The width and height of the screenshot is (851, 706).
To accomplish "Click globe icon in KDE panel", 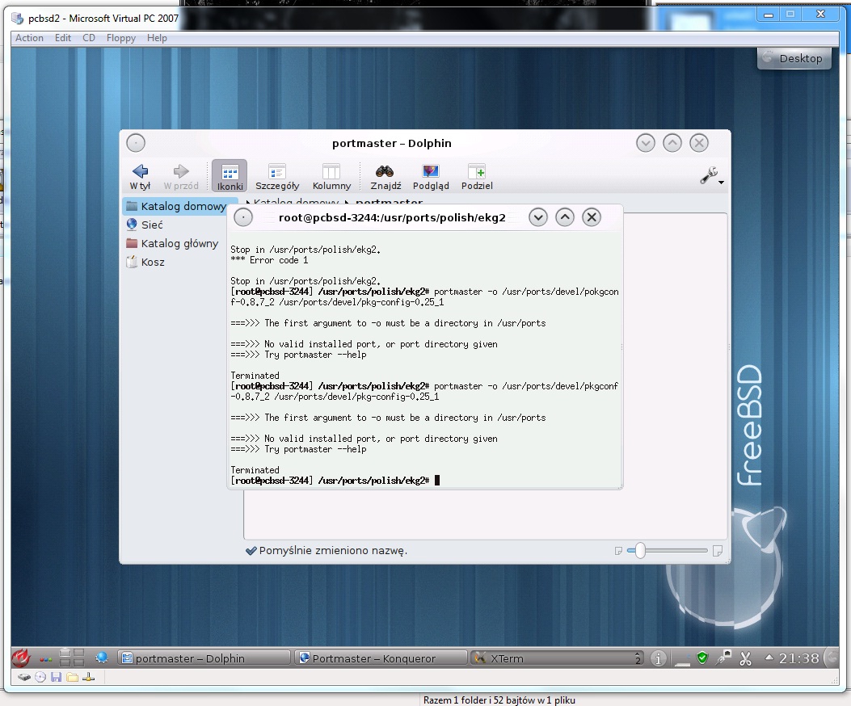I will [x=102, y=658].
